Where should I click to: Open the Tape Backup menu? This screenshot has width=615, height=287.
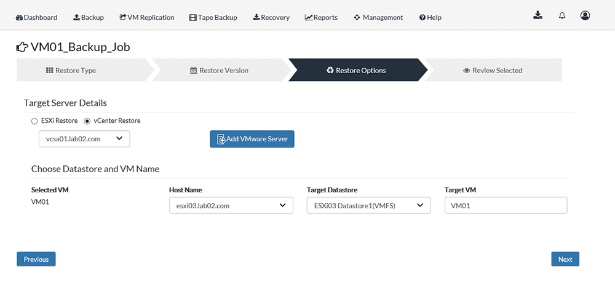coord(213,17)
